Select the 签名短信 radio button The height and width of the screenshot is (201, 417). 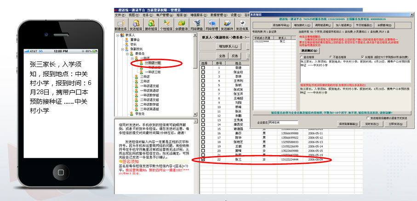[x=301, y=57]
